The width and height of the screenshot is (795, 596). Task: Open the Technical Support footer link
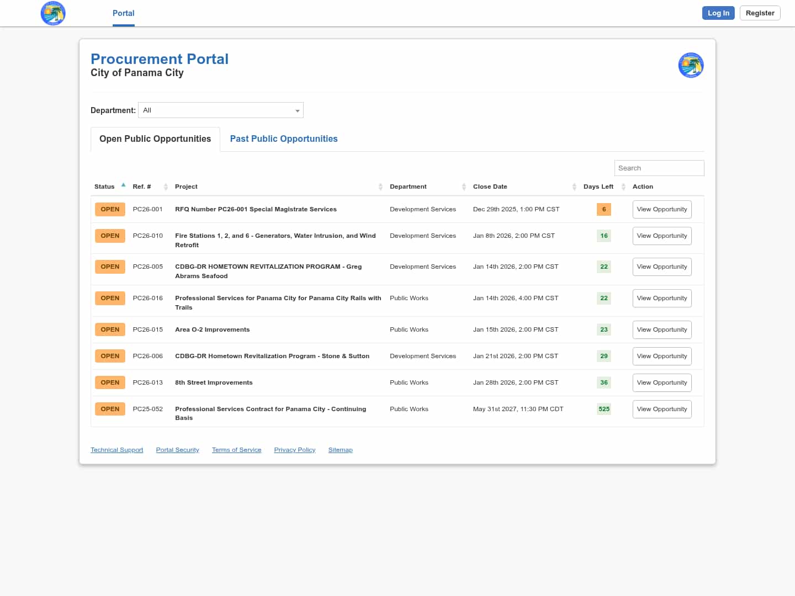click(x=116, y=450)
